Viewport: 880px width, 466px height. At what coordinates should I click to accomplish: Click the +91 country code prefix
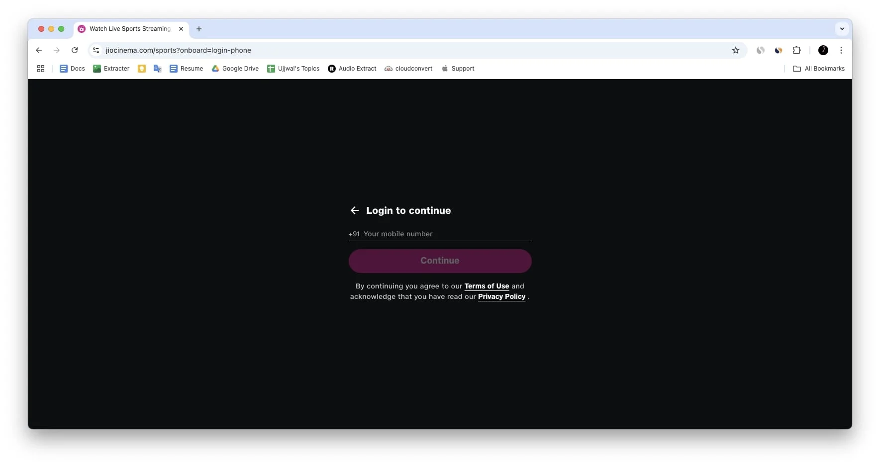click(354, 234)
